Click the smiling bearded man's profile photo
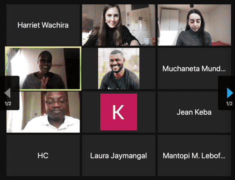The height and width of the screenshot is (180, 235). coord(119,68)
